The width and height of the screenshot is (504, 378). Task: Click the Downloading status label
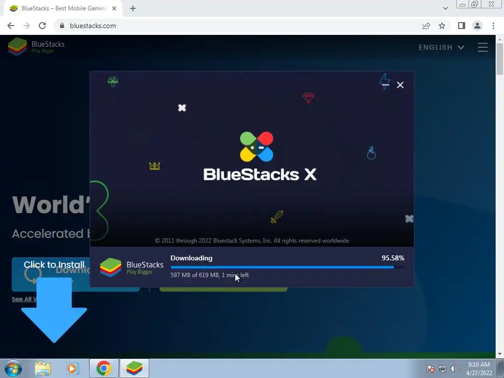[x=191, y=258]
